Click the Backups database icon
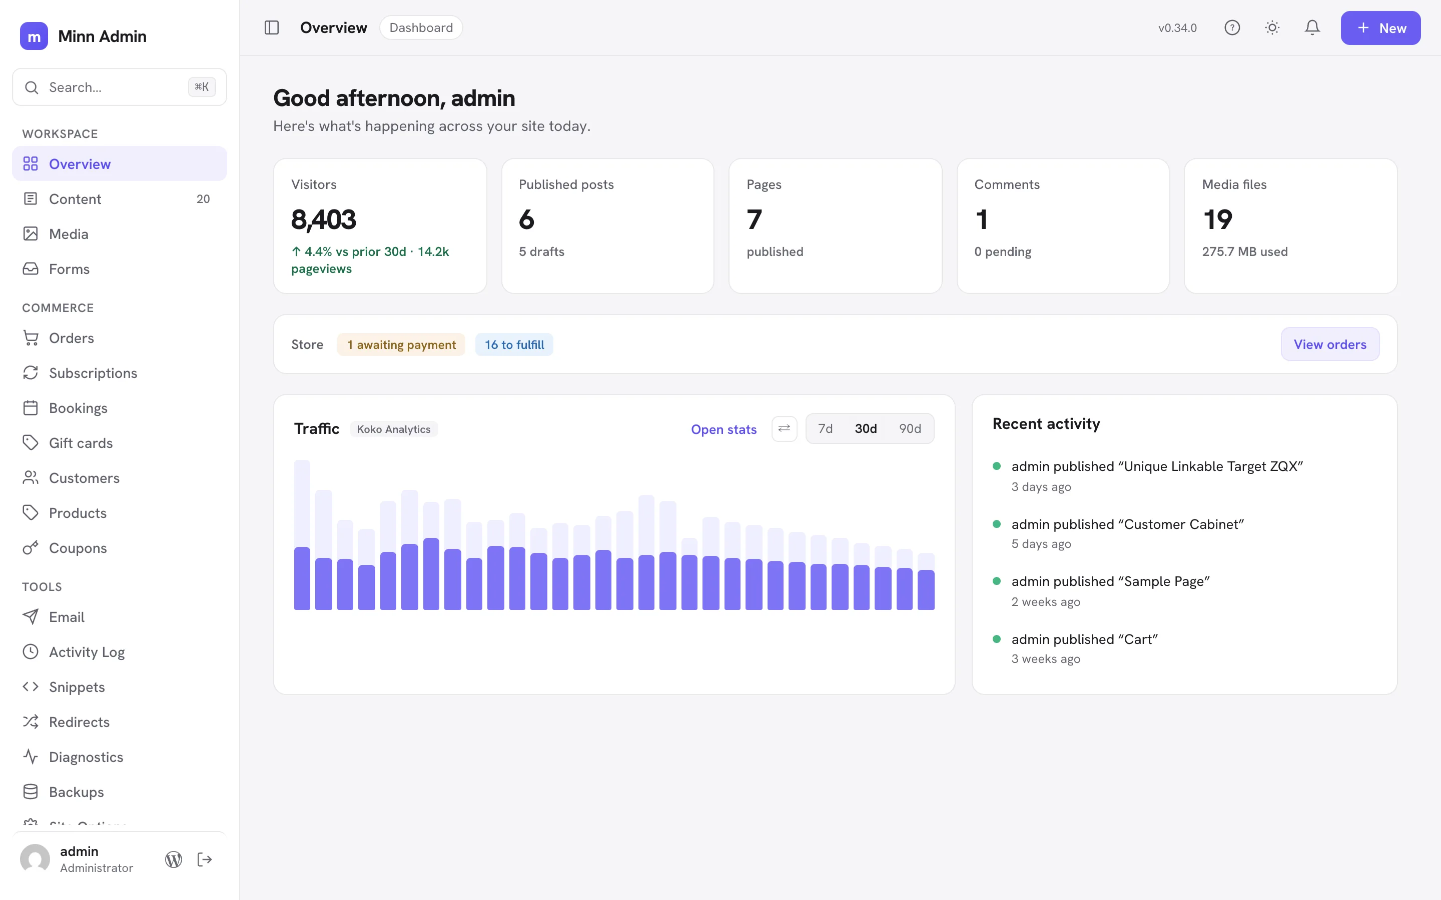 click(x=31, y=792)
